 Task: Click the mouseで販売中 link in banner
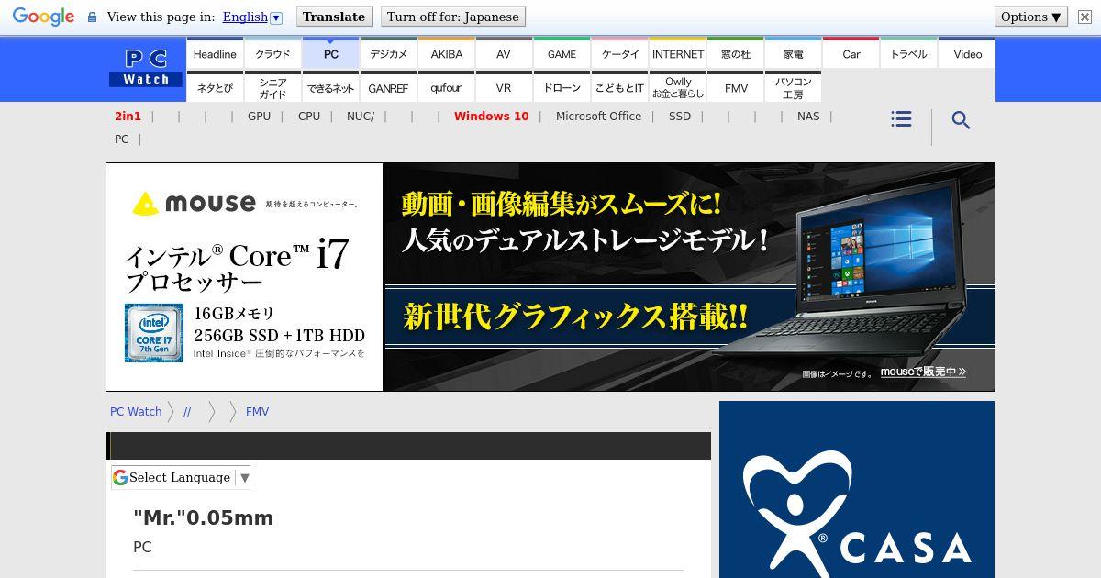coord(923,372)
